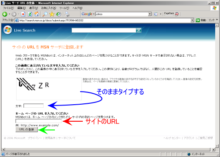The image size is (220, 157).
Task: Click the Google toolbar search field with yahoo
Action: (x=122, y=14)
